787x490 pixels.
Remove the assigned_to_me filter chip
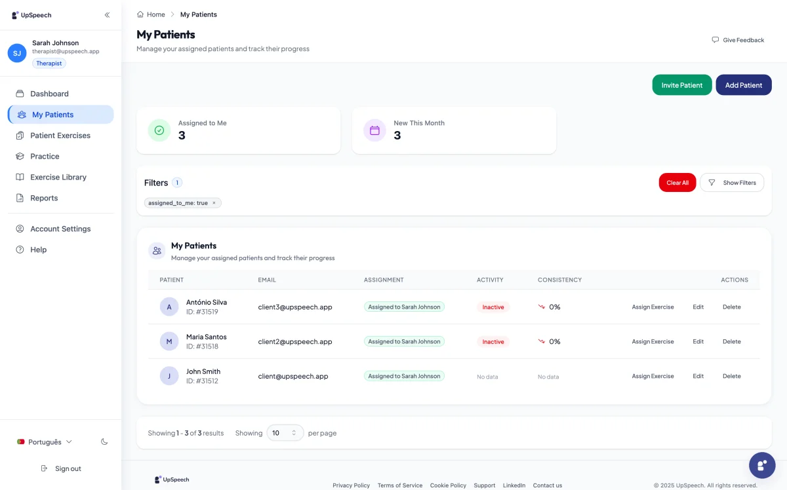pyautogui.click(x=214, y=203)
